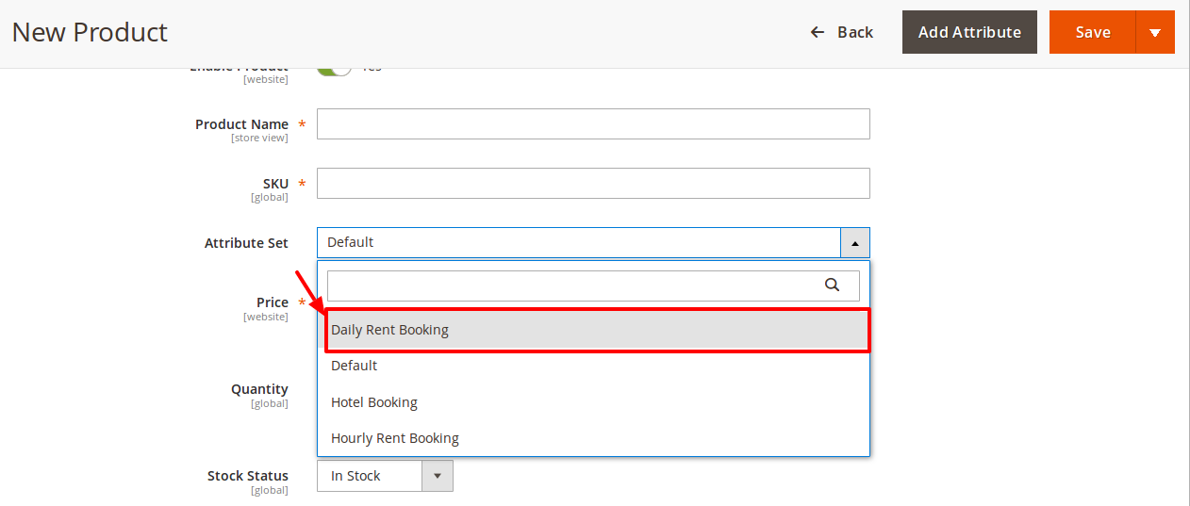Click the Back arrow icon
The height and width of the screenshot is (506, 1190).
click(x=818, y=32)
